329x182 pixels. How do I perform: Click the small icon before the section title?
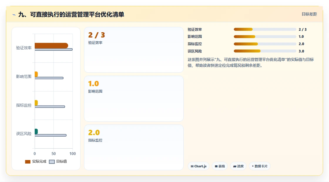pyautogui.click(x=14, y=15)
